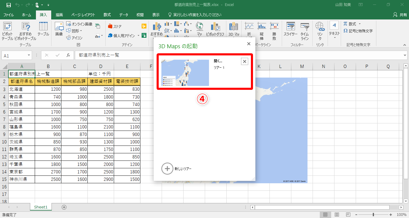409x218 pixels.
Task: Close the 3D Maps launch dialog
Action: (x=249, y=44)
